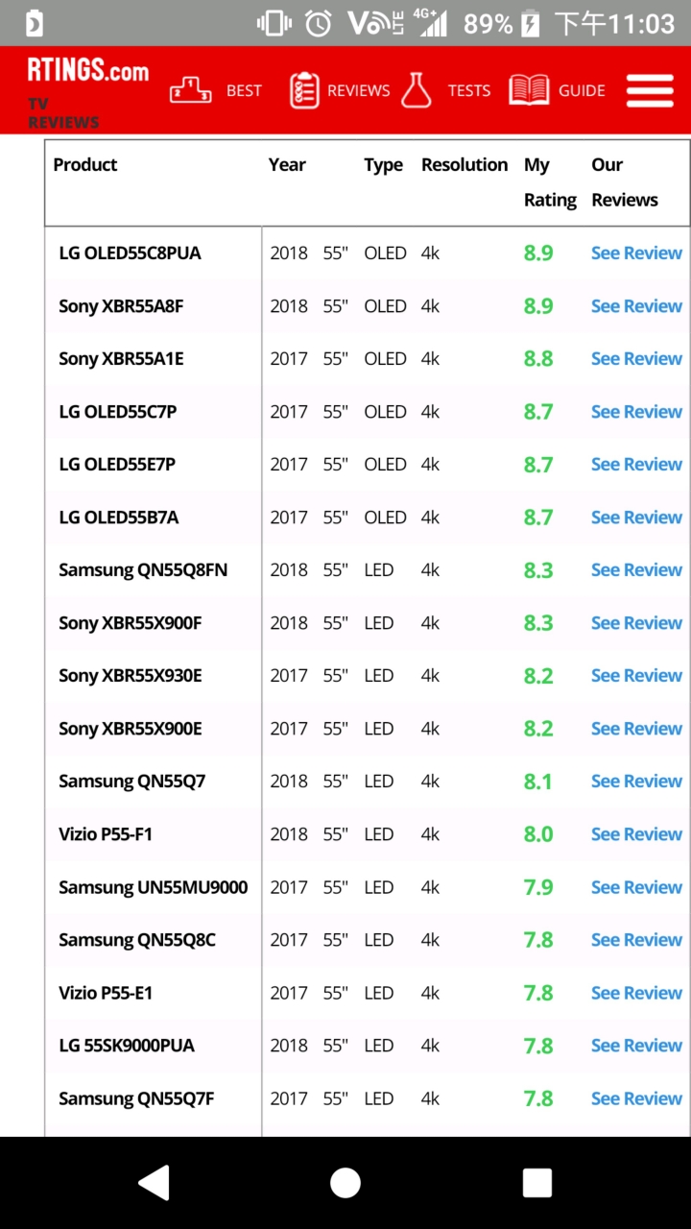Tap the open book Guide icon
The width and height of the screenshot is (691, 1229).
pos(529,90)
